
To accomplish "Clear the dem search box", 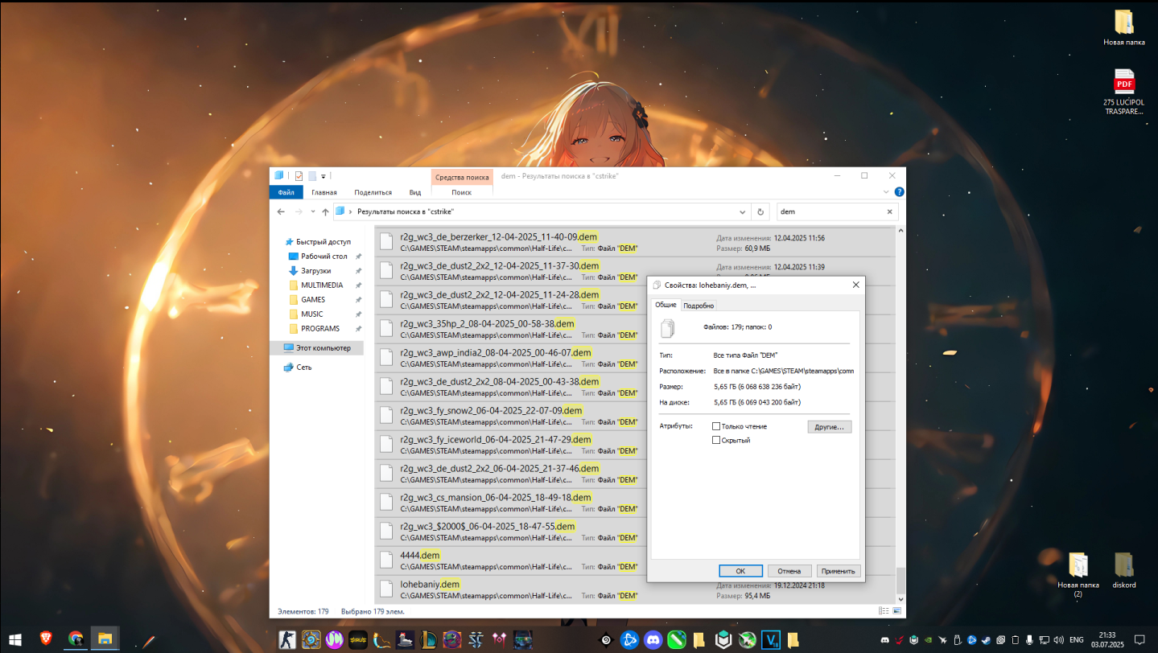I will point(889,212).
